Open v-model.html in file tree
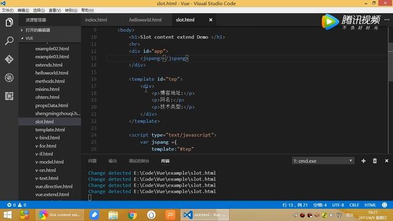The image size is (393, 221). click(49, 162)
